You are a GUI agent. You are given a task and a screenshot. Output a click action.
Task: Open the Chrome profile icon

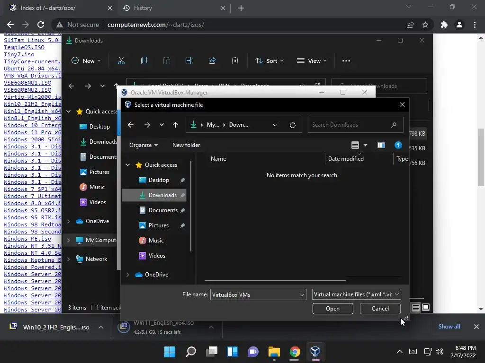coord(459,25)
